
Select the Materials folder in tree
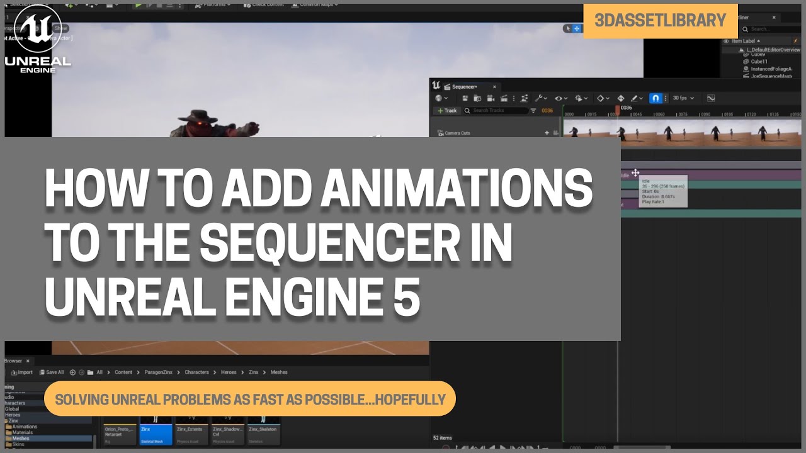(x=25, y=432)
